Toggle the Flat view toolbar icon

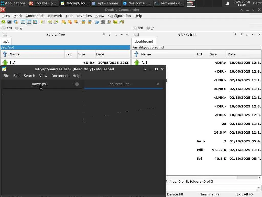(x=43, y=22)
